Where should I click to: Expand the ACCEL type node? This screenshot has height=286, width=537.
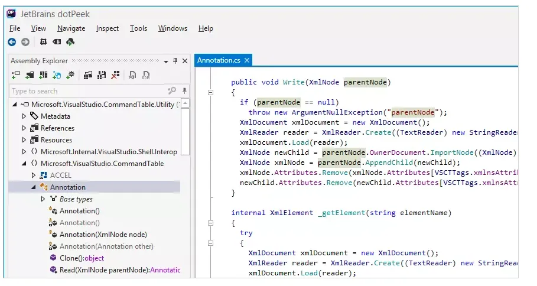[34, 175]
